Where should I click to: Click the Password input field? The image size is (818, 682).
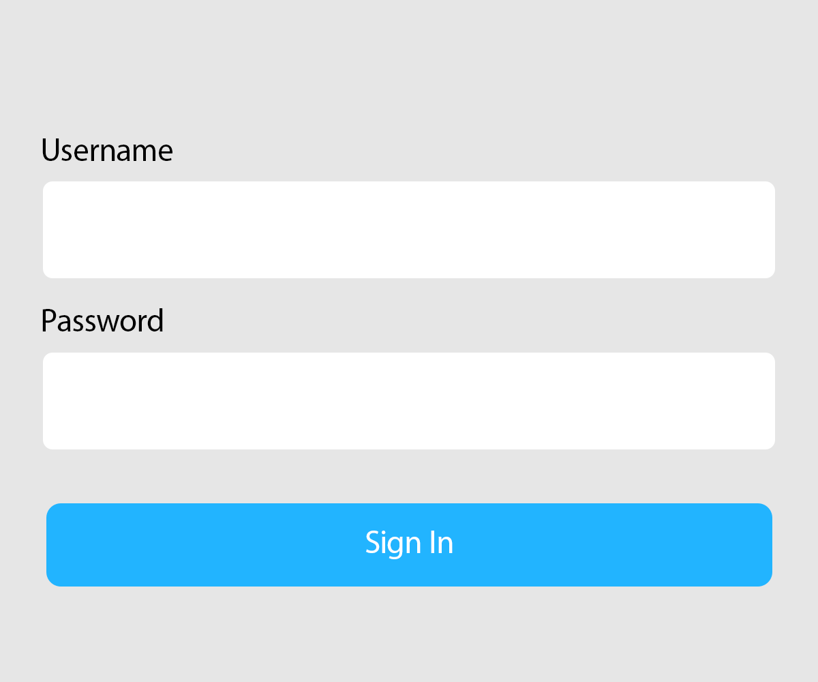coord(409,401)
